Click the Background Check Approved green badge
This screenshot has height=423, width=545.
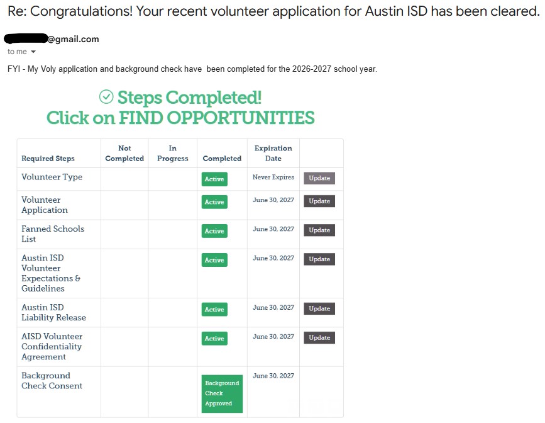click(x=222, y=393)
